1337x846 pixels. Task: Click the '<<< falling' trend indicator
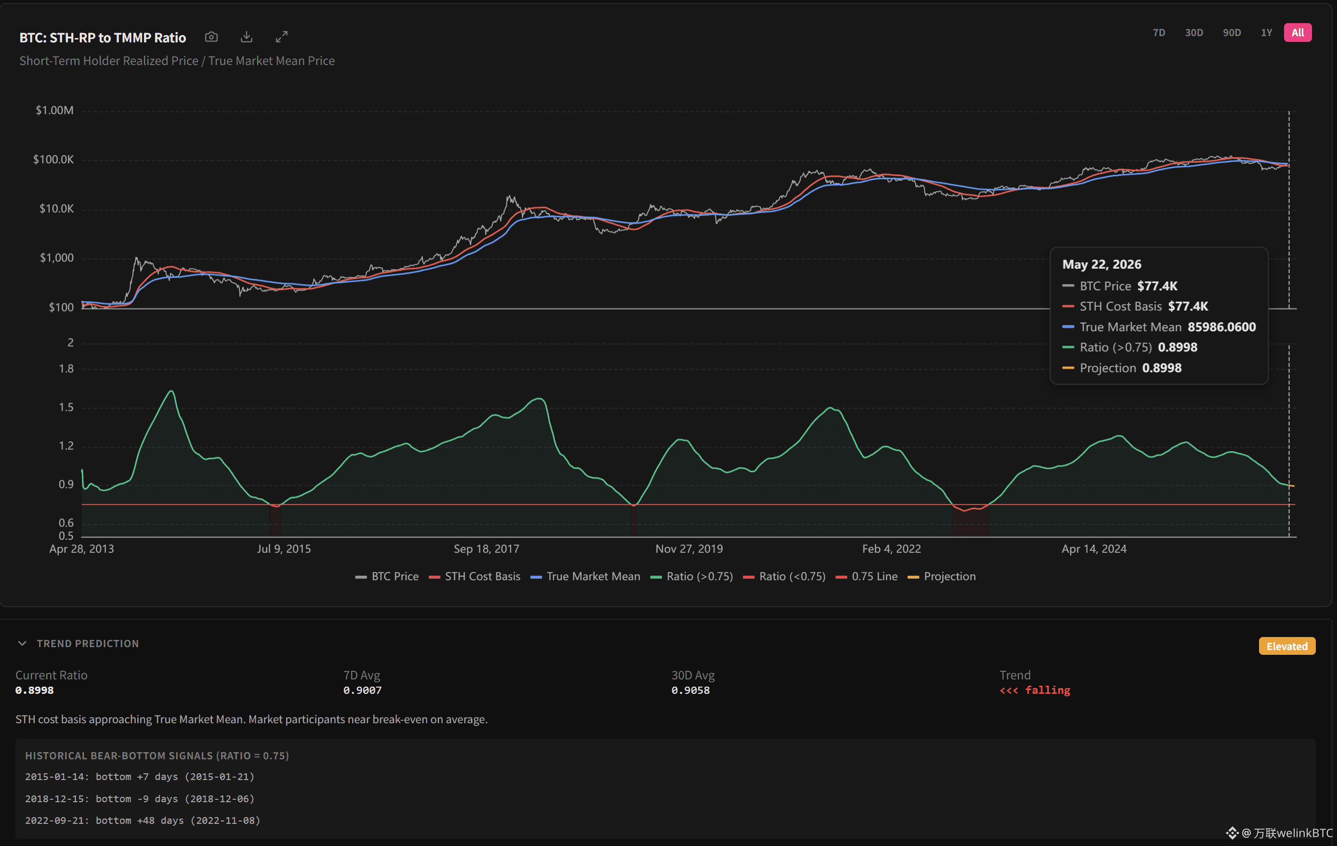coord(1035,690)
